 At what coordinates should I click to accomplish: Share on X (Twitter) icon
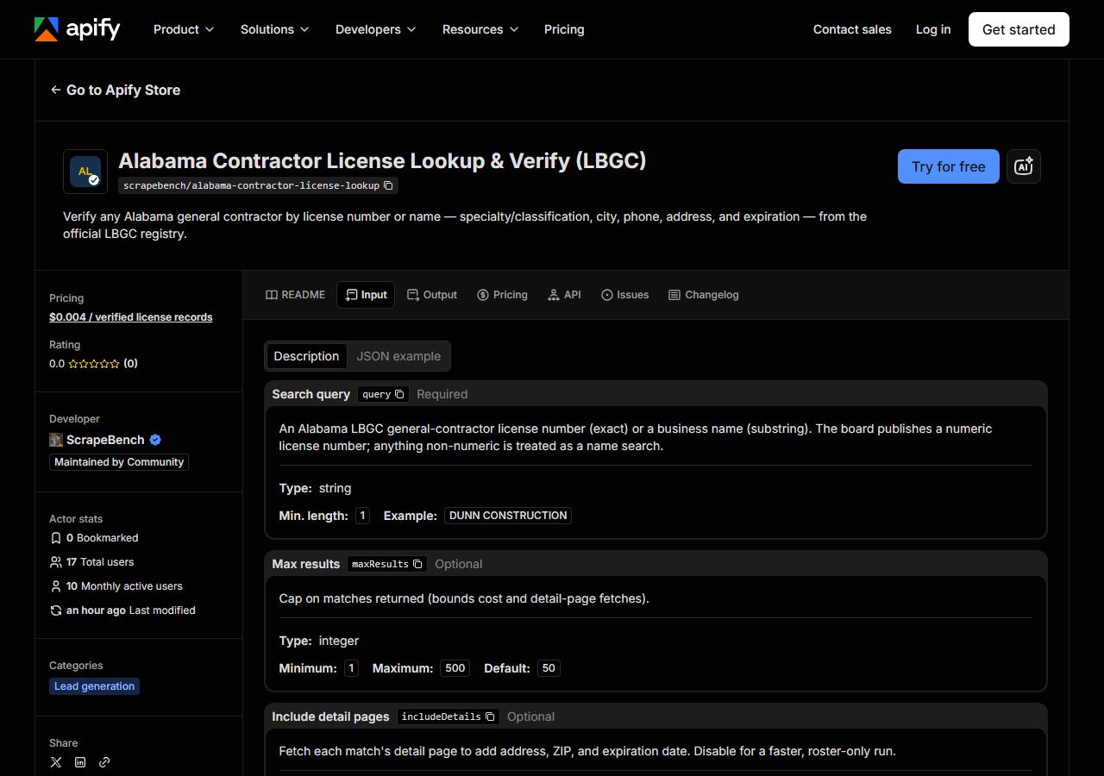pos(56,762)
